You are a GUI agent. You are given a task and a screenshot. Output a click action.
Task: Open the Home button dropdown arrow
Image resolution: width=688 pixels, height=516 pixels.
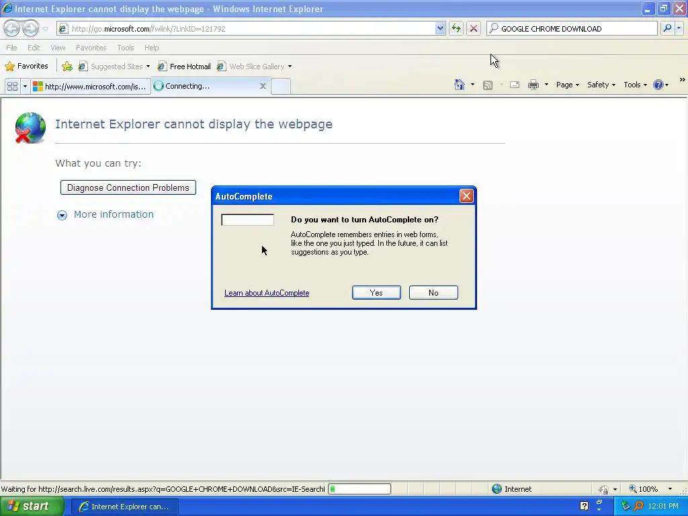coord(472,85)
